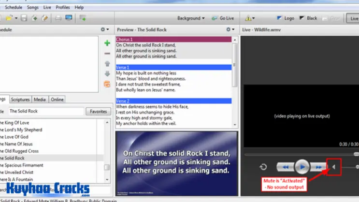Click the Favorites button
The image size is (359, 202).
point(98,111)
